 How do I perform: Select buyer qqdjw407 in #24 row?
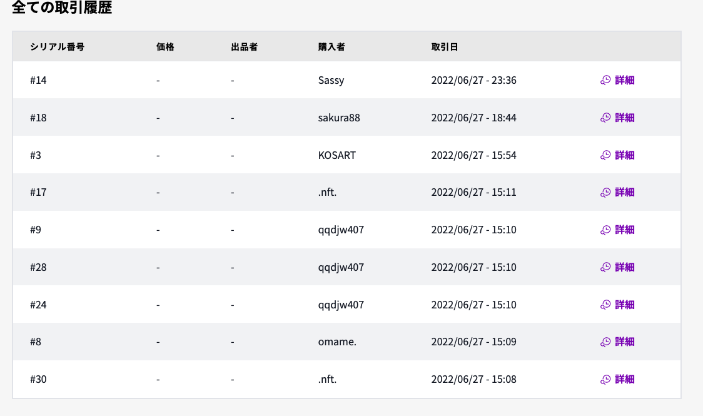tap(341, 305)
